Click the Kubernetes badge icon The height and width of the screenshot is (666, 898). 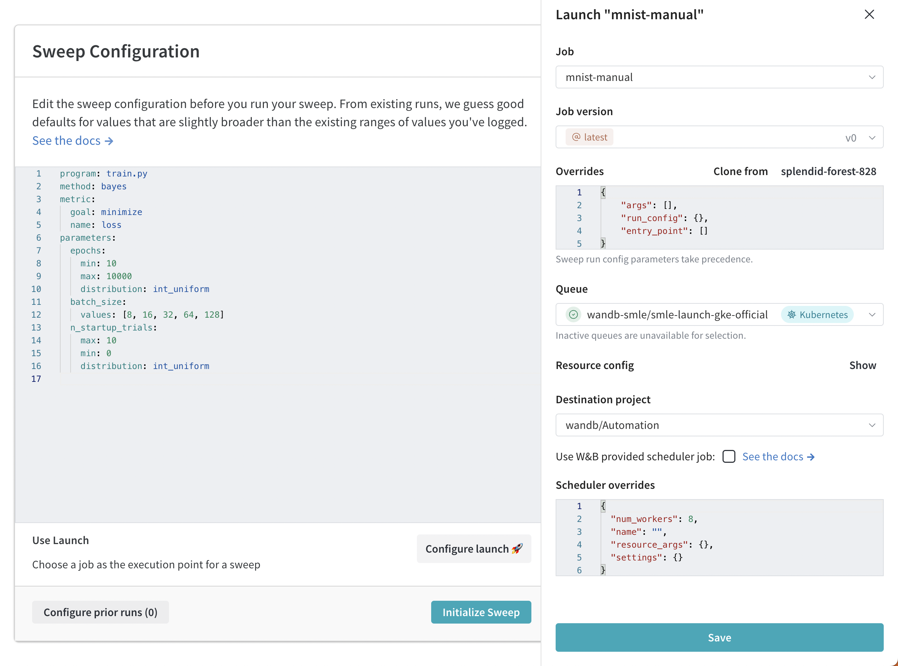click(x=792, y=314)
